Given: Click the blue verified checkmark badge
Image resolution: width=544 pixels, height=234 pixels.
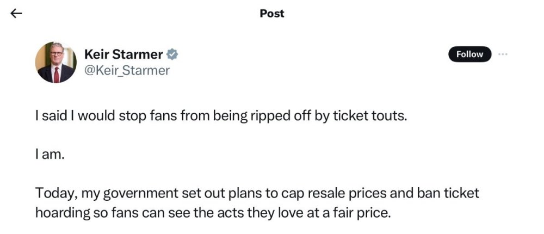Looking at the screenshot, I should 173,54.
